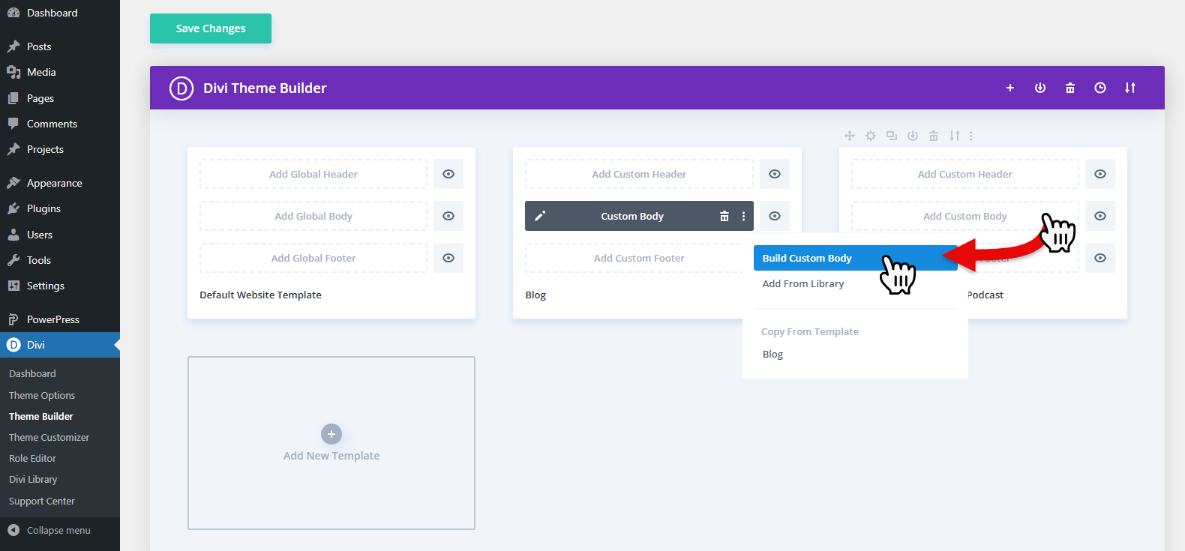Toggle the Podcast template header eye icon

1100,174
